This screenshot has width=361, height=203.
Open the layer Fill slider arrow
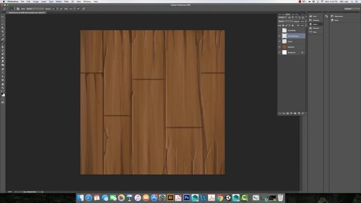coord(306,25)
